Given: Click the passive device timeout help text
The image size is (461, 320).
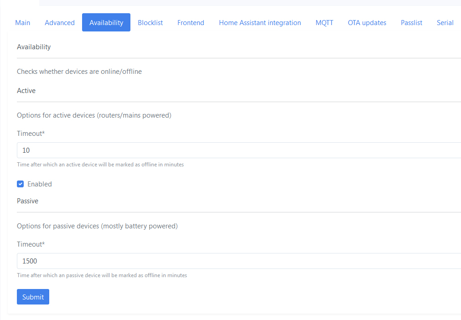Looking at the screenshot, I should click(x=102, y=275).
